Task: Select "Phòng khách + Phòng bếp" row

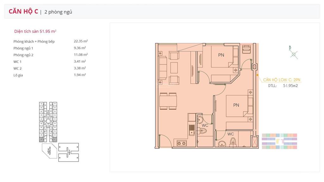Action: tap(34, 41)
